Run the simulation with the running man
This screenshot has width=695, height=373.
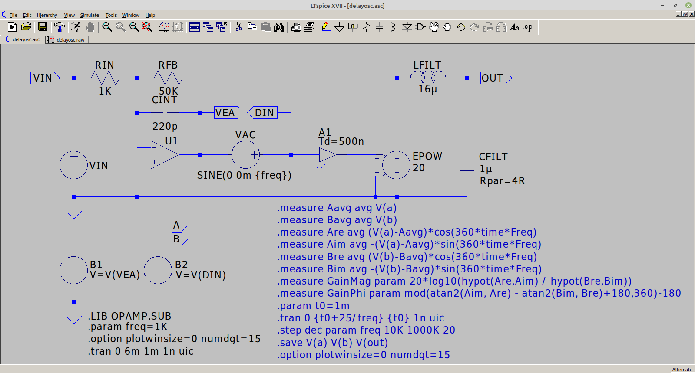[x=76, y=27]
